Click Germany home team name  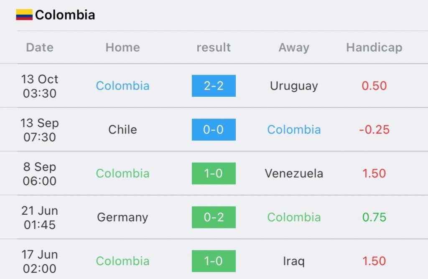(122, 218)
